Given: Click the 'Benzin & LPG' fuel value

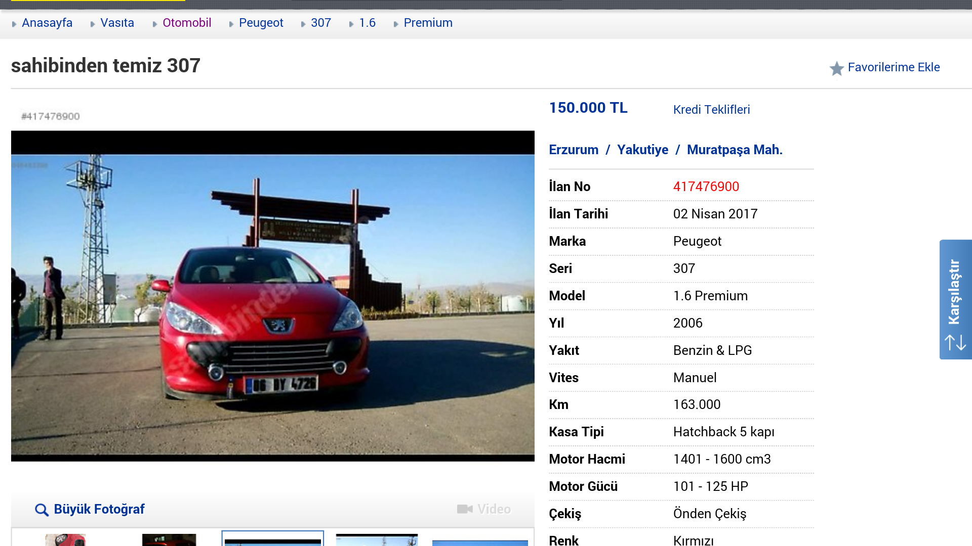Looking at the screenshot, I should (x=712, y=350).
